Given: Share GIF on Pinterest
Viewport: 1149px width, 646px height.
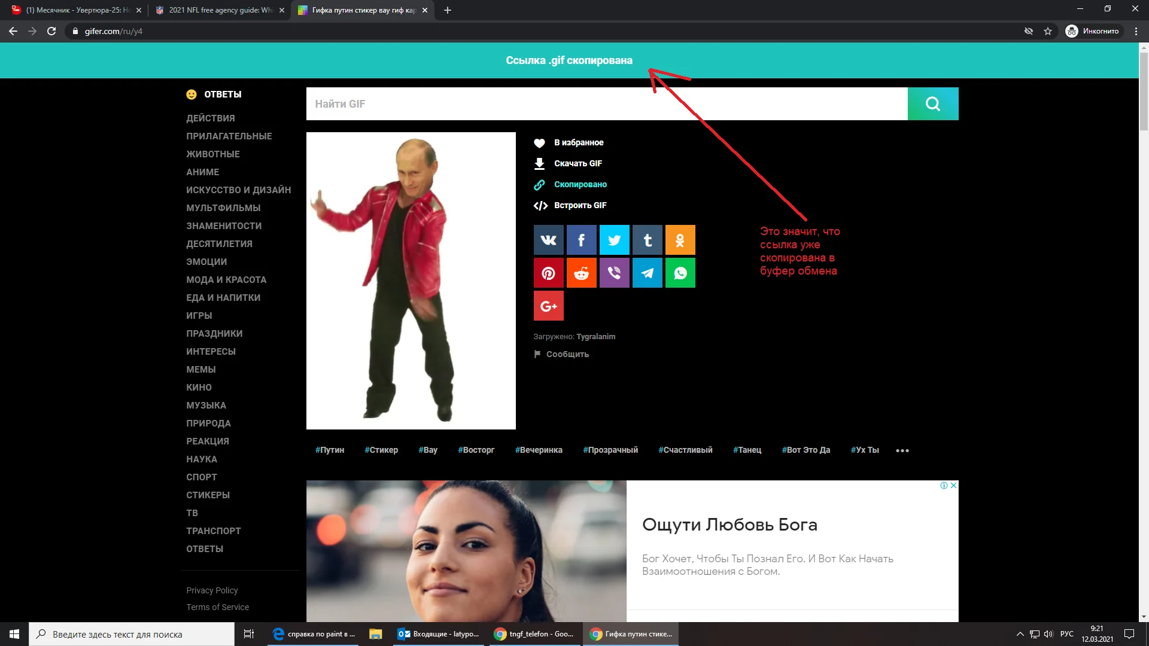Looking at the screenshot, I should pos(548,273).
